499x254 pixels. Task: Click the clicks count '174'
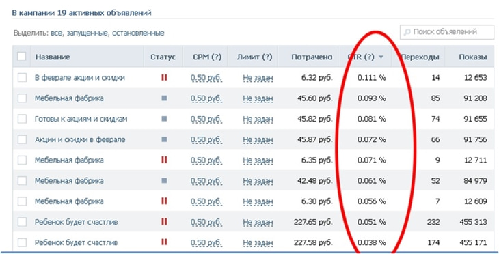(434, 242)
